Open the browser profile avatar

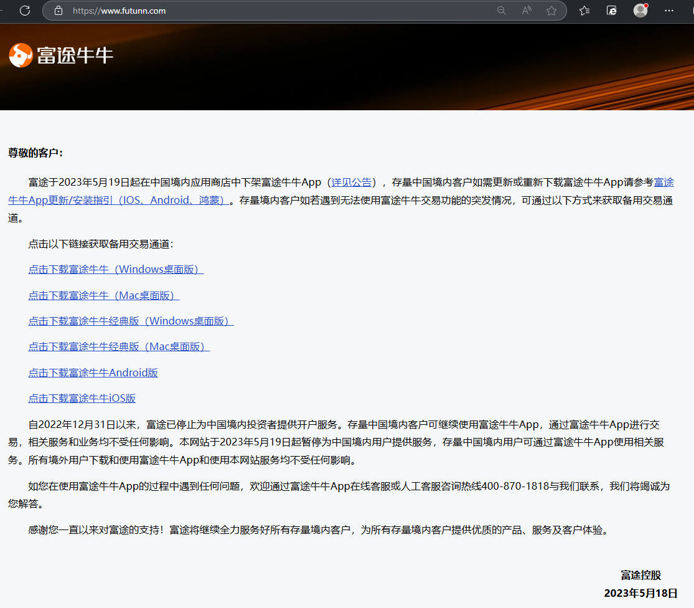click(640, 11)
